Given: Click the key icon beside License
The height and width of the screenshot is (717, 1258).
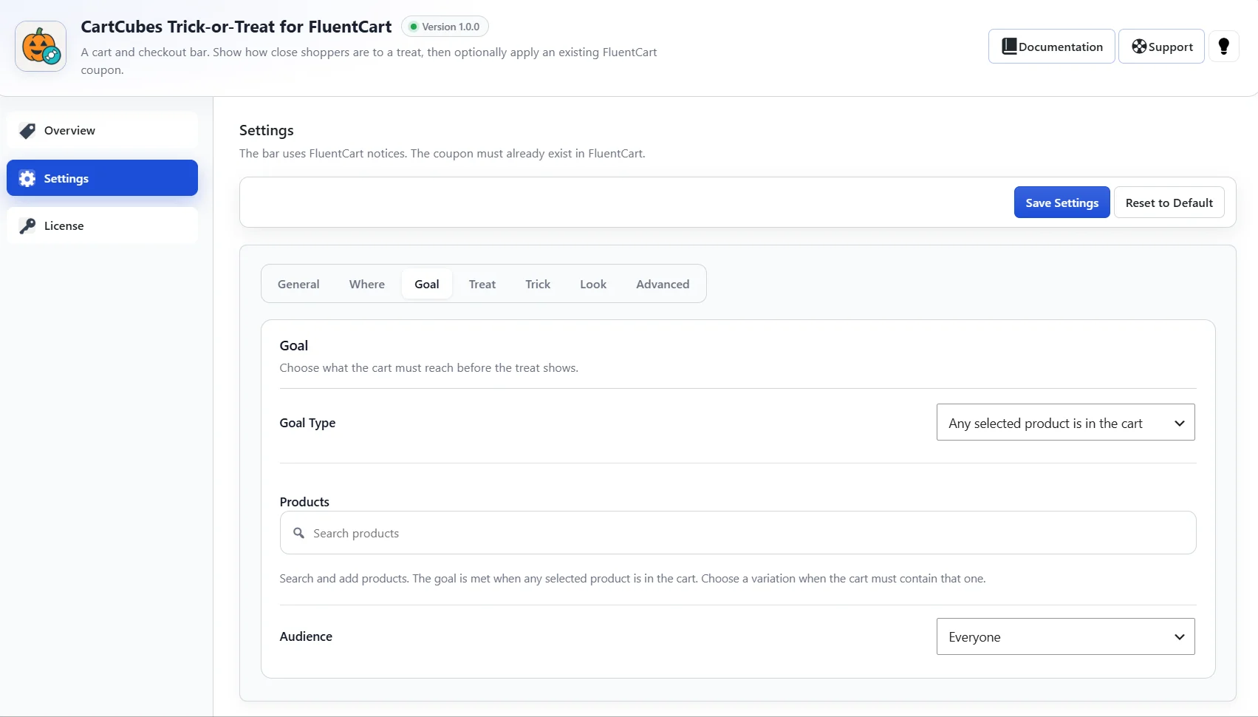Looking at the screenshot, I should 27,226.
